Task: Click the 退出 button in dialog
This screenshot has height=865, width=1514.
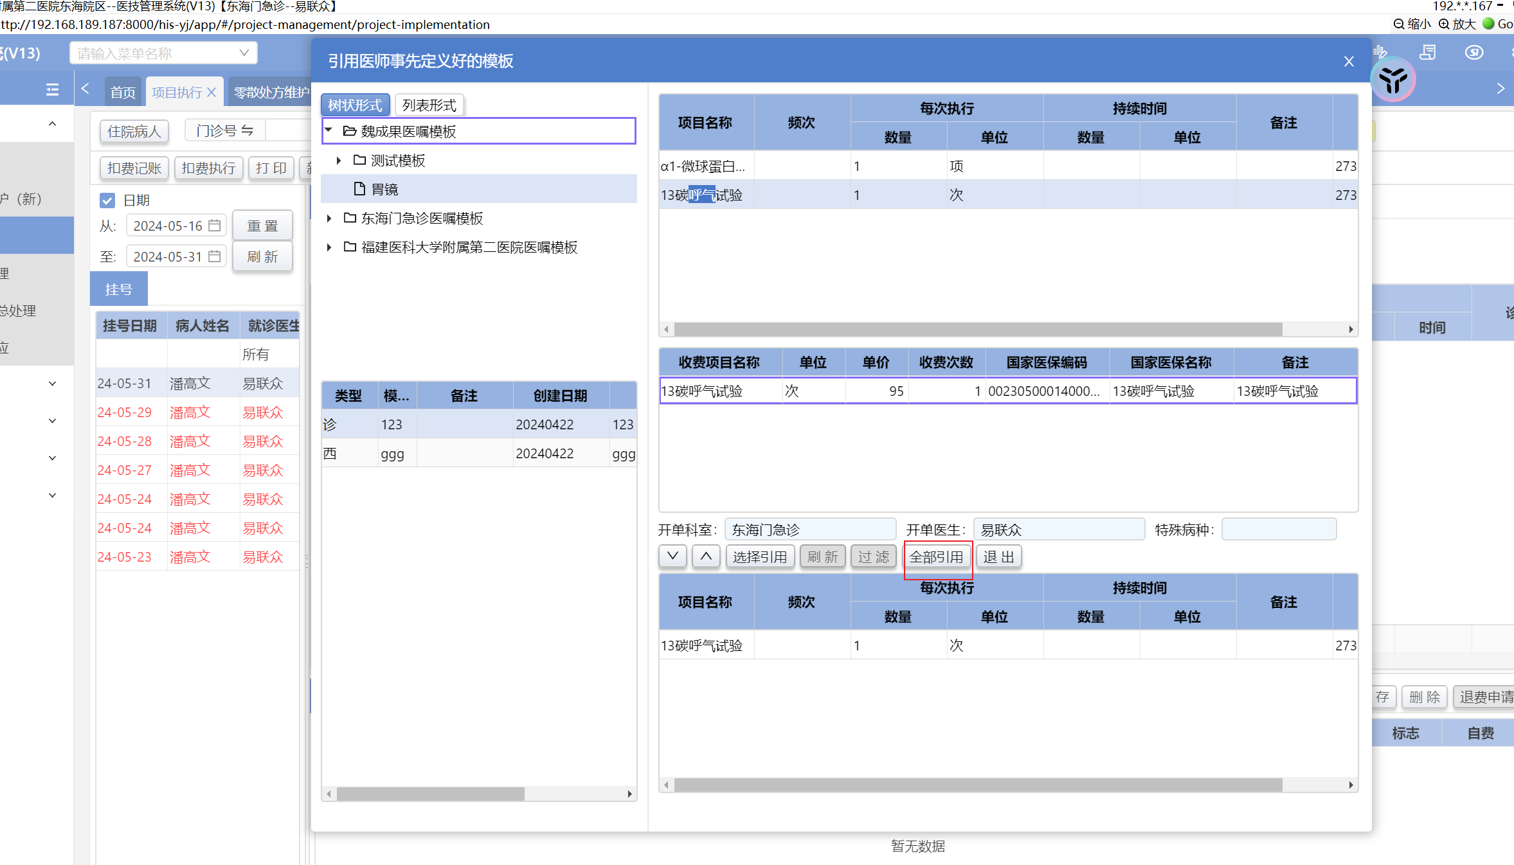Action: [998, 557]
